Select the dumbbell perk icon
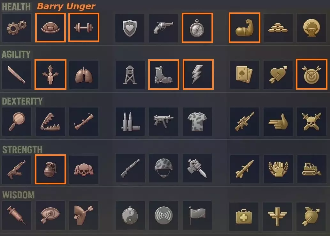This screenshot has width=330, height=236. coord(84,28)
